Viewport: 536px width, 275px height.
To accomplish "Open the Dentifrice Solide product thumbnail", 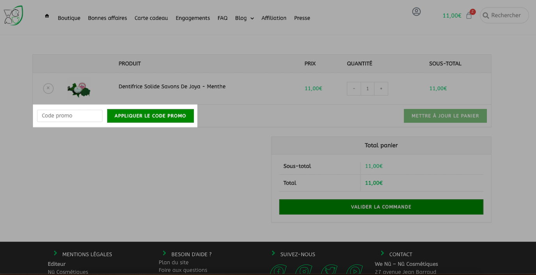I will pos(79,89).
